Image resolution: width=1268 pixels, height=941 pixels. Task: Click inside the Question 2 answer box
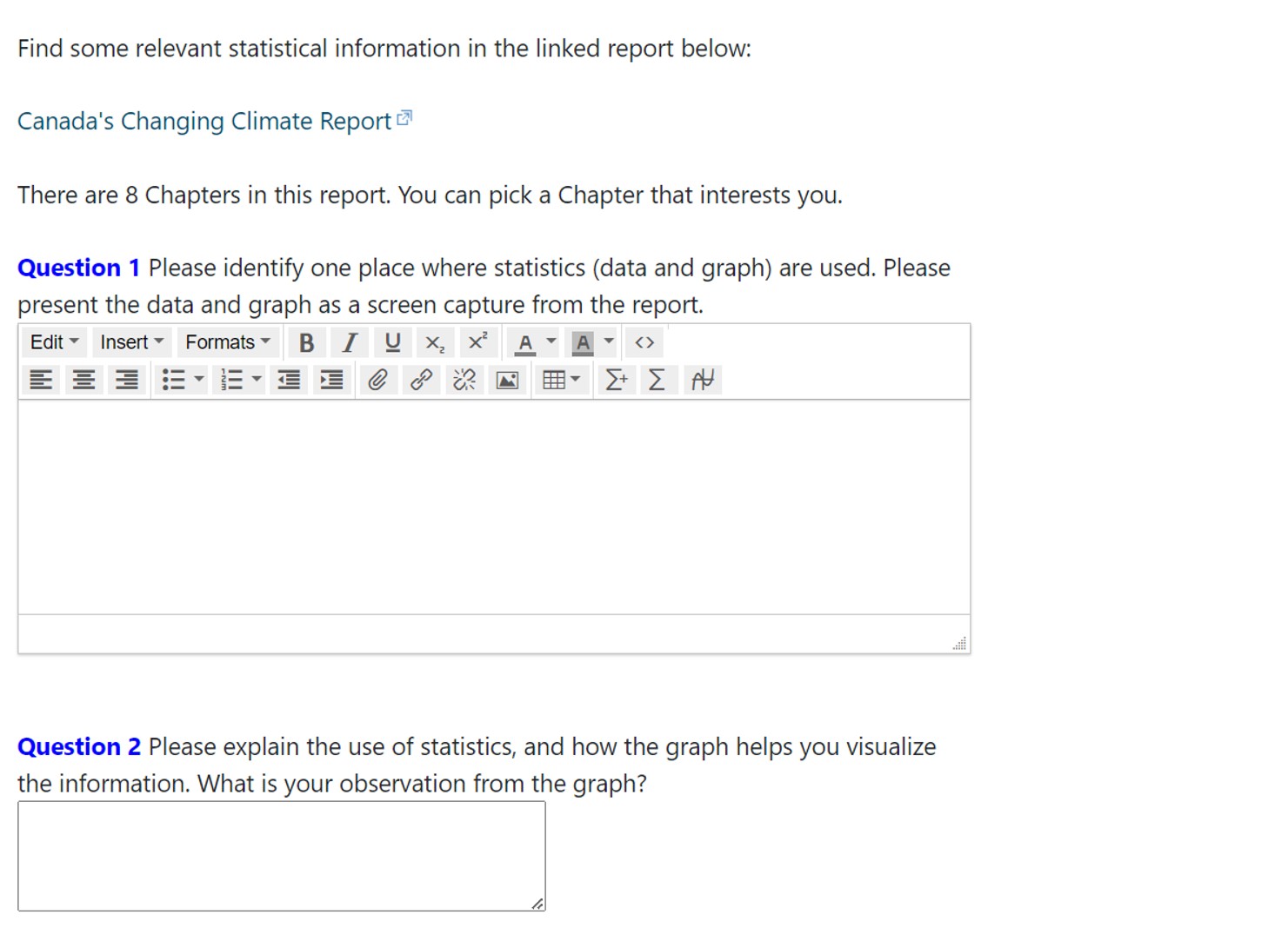[278, 856]
